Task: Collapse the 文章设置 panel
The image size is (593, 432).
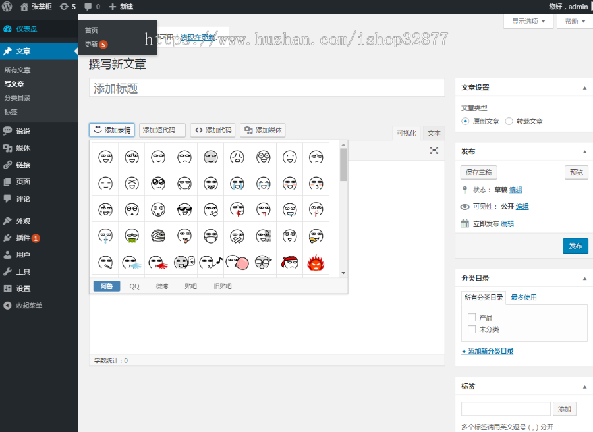Action: click(584, 88)
